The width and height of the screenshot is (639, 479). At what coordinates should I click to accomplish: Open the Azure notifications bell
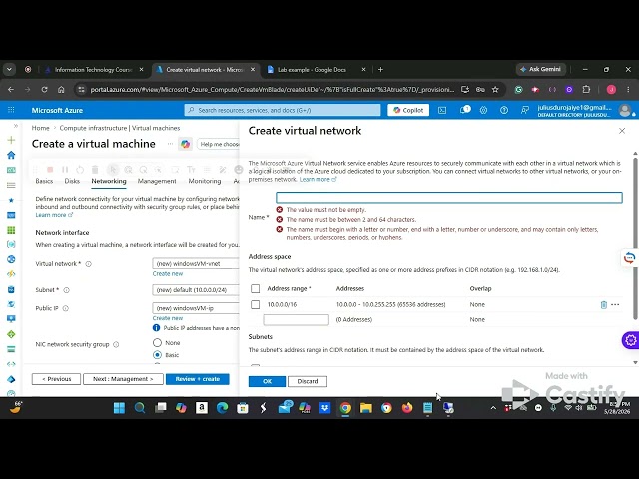coord(463,110)
